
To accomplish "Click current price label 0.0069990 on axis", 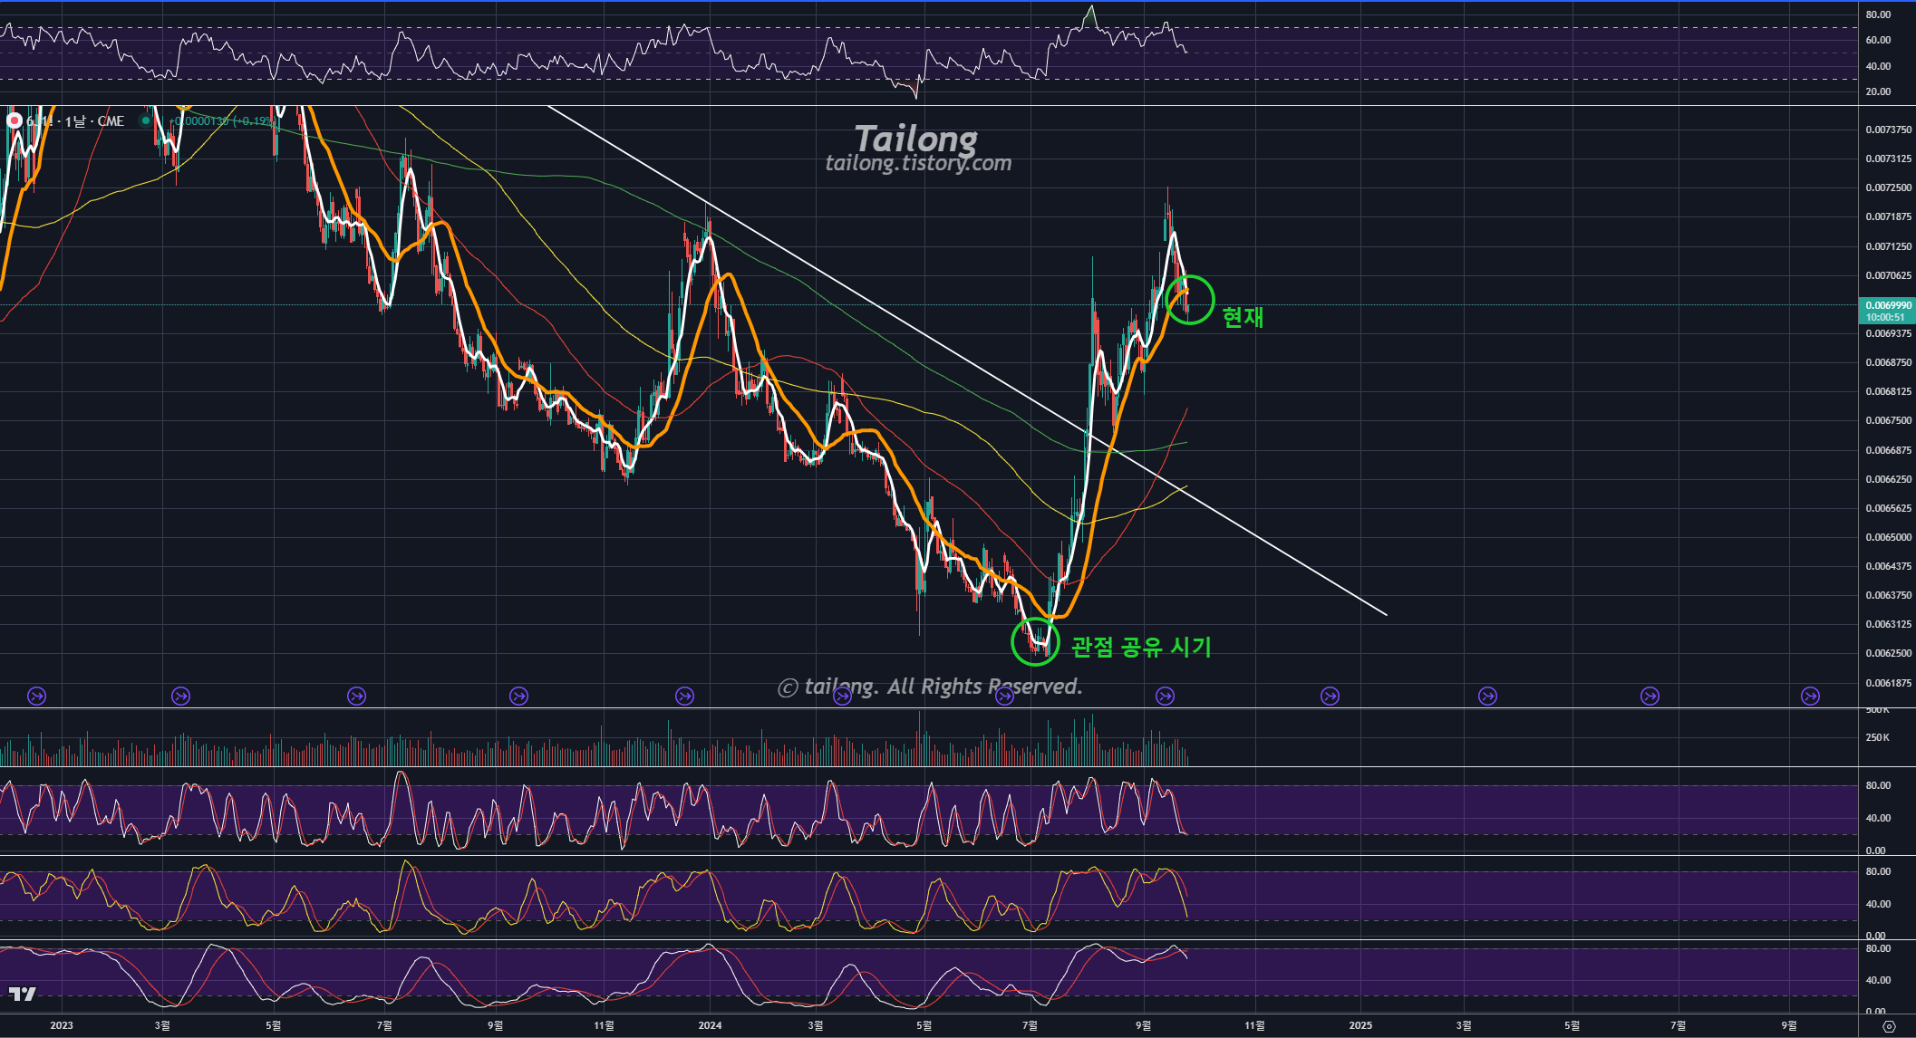I will point(1888,306).
